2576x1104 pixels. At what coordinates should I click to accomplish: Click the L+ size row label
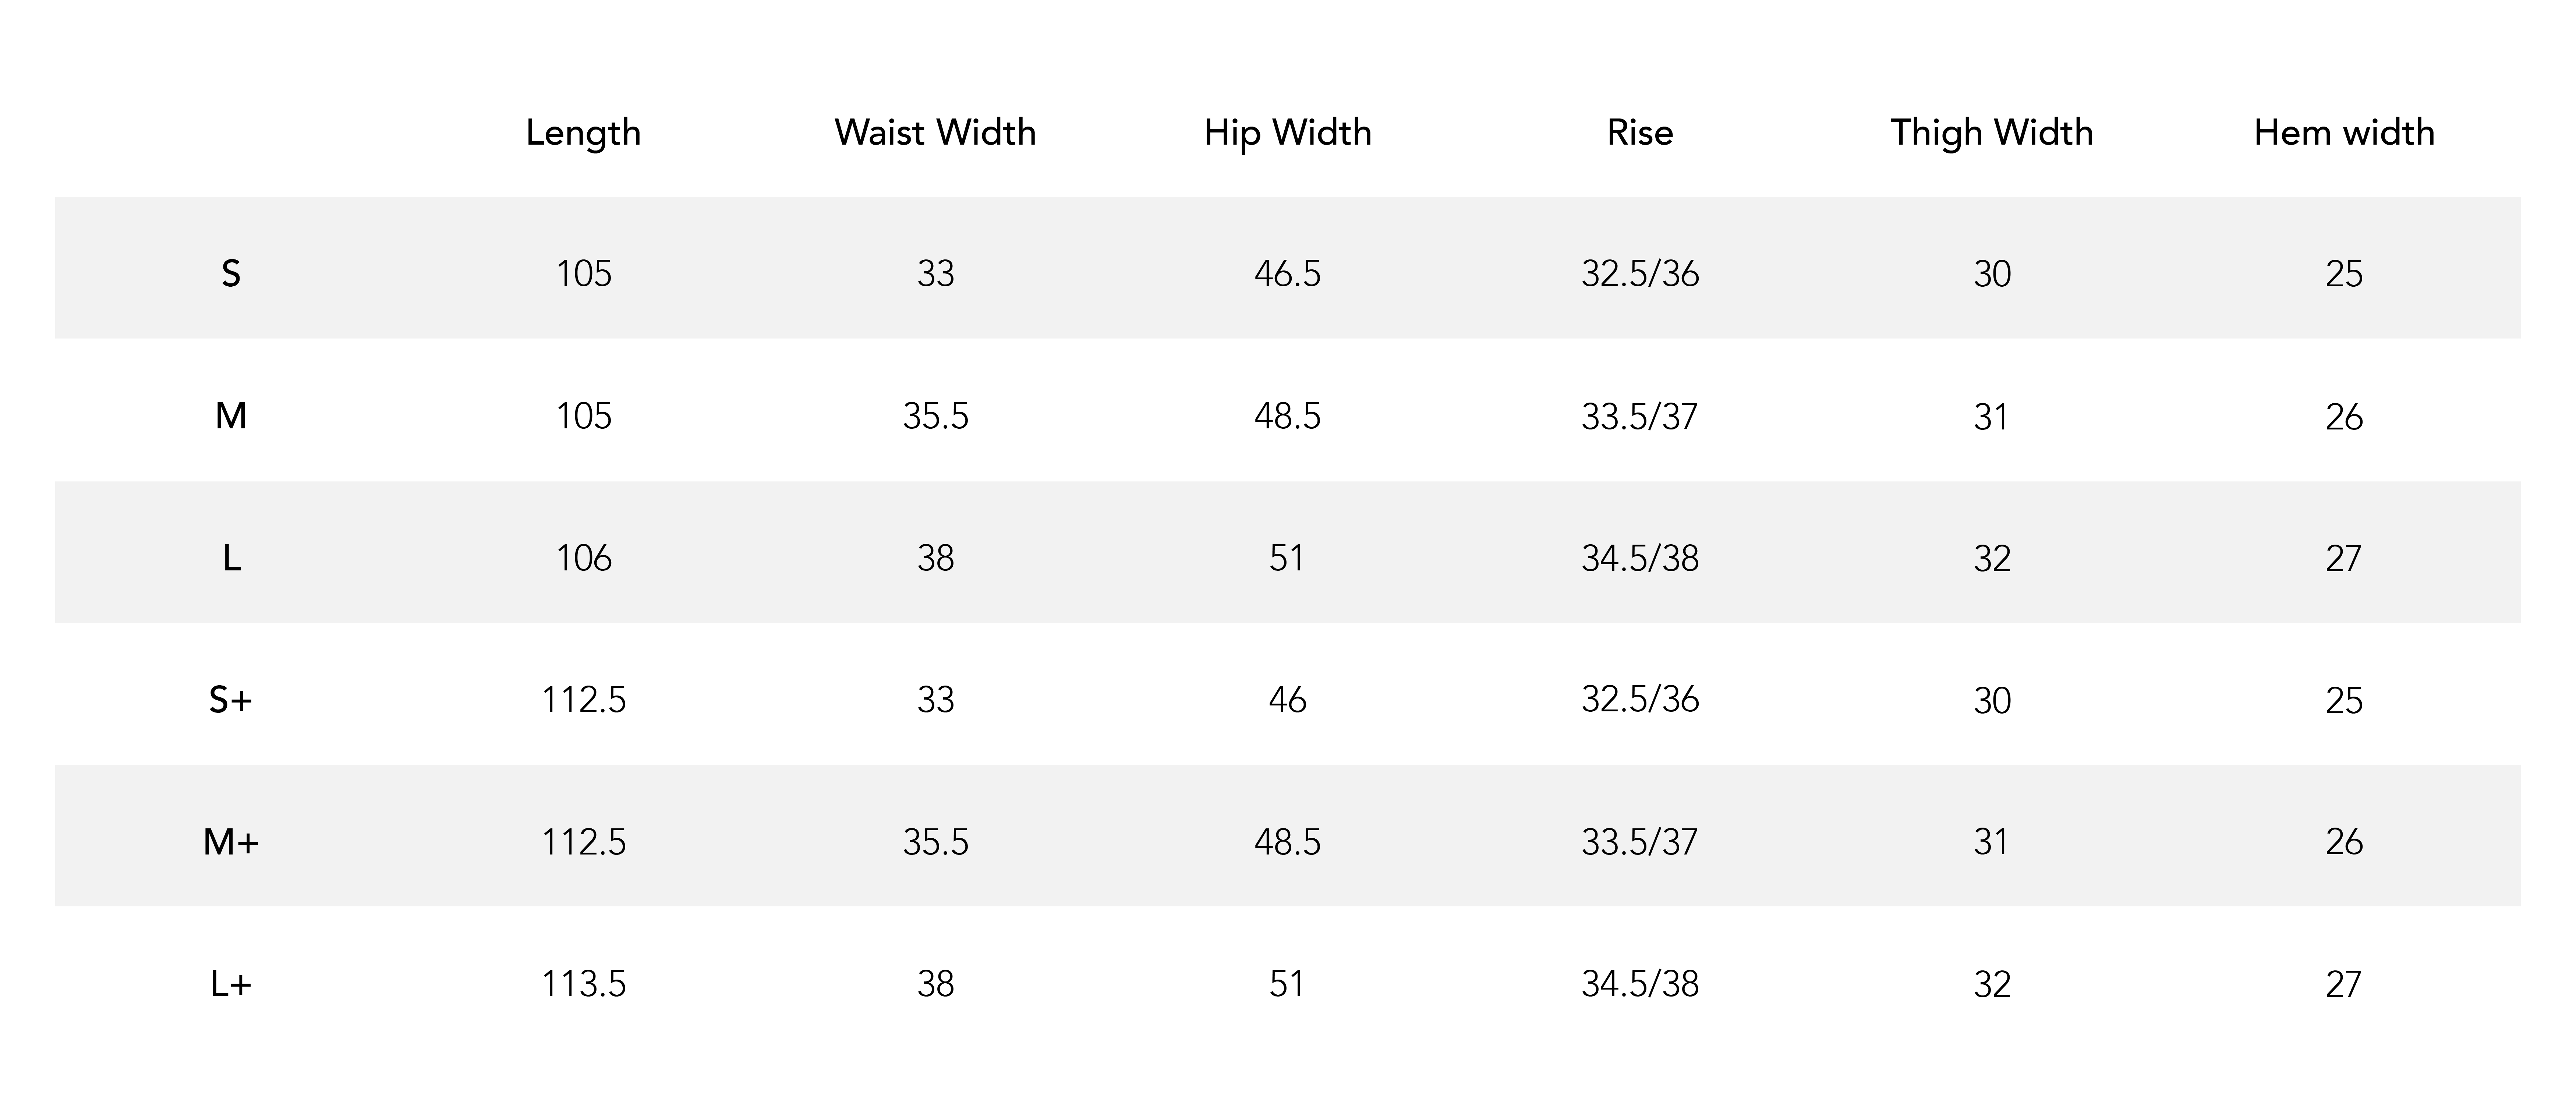click(x=231, y=984)
